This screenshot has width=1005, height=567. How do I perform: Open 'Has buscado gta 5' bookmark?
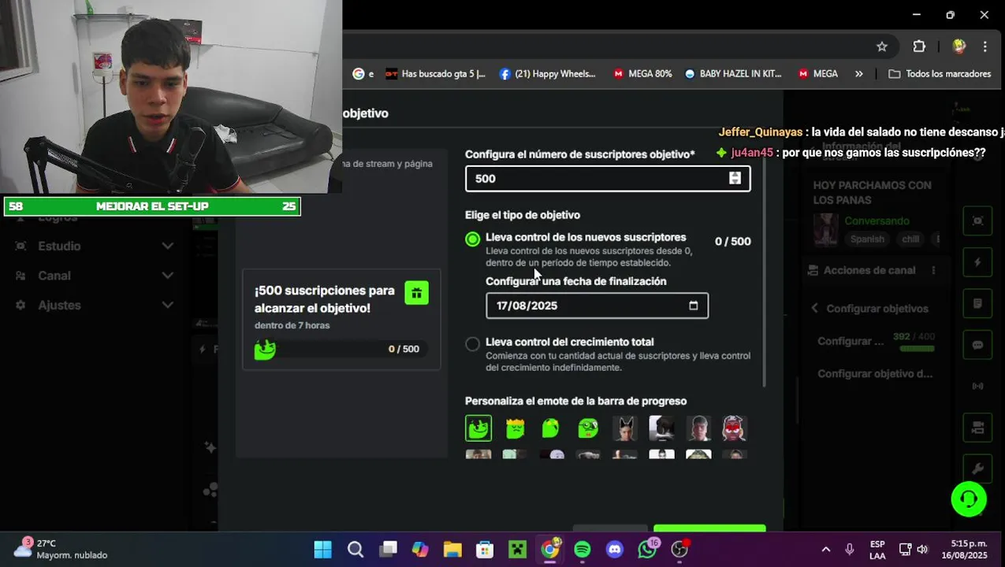(x=435, y=74)
